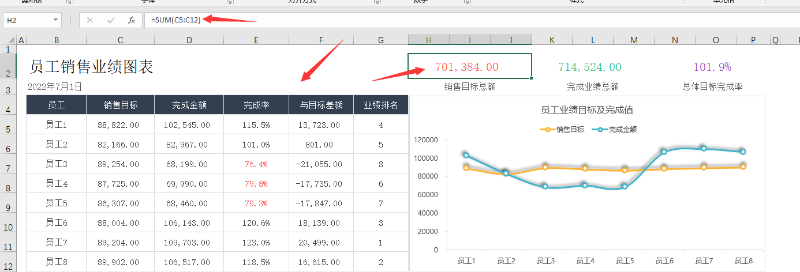Click the chart title 员工业绩目标及完成值

point(587,109)
